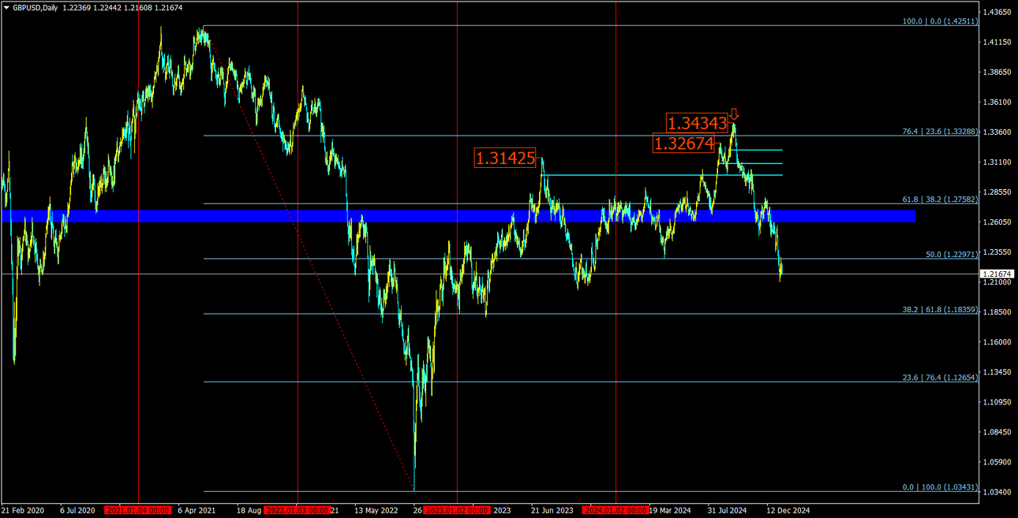The width and height of the screenshot is (1018, 518).
Task: Click the 6 Jul 2020 time axis label
Action: [x=77, y=511]
